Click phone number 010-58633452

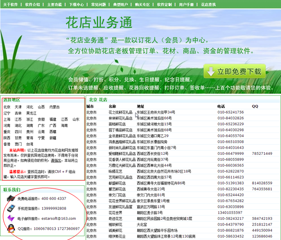coord(230,236)
